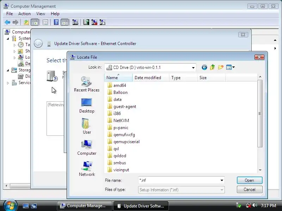Sort files by Size column header
The width and height of the screenshot is (282, 211).
pyautogui.click(x=211, y=78)
